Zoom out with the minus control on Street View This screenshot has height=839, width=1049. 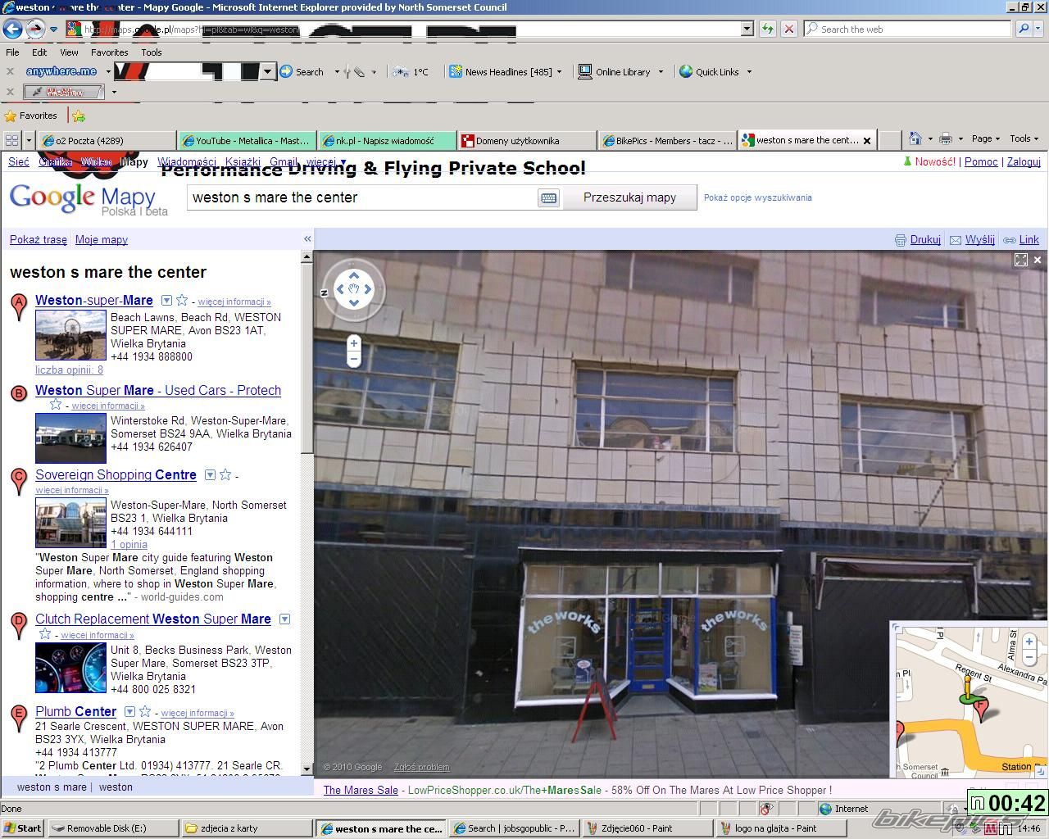pos(353,359)
